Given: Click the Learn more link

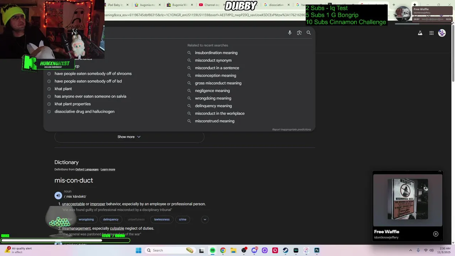Looking at the screenshot, I should 108,170.
